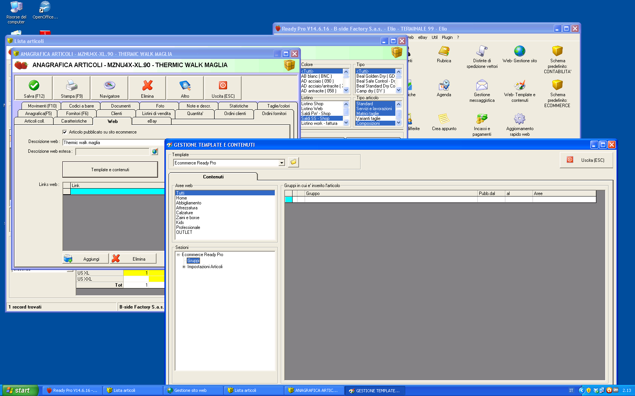Open the Altro toolbar option

pos(185,86)
